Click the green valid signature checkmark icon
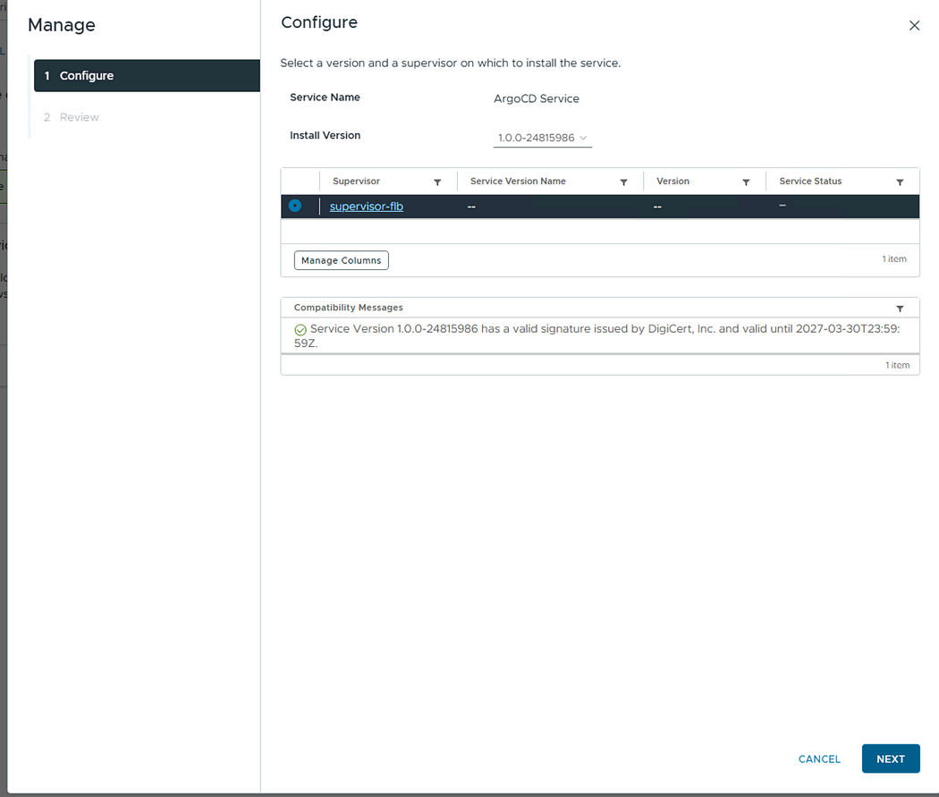Image resolution: width=939 pixels, height=797 pixels. 300,329
